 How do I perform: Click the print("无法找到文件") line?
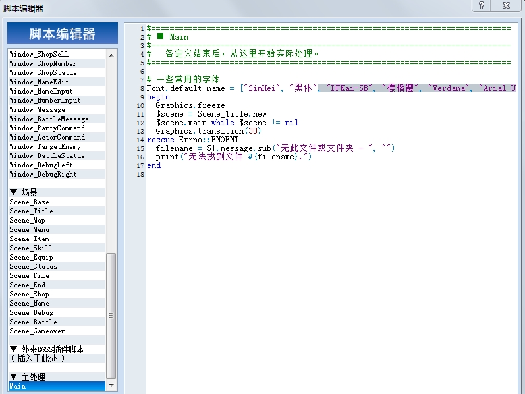click(233, 157)
